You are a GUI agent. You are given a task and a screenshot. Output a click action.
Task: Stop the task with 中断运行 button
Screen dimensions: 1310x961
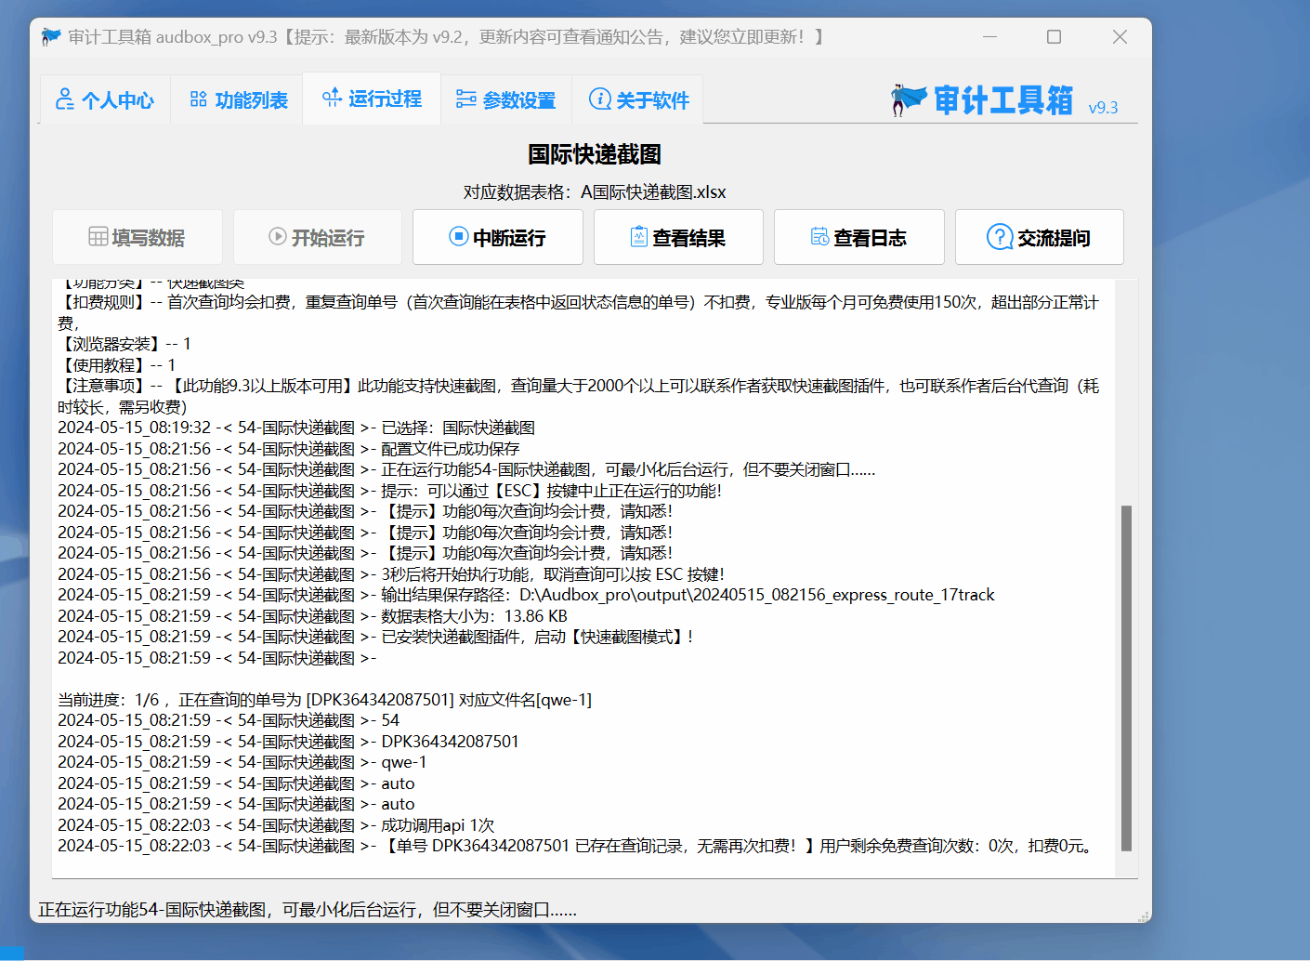coord(498,237)
